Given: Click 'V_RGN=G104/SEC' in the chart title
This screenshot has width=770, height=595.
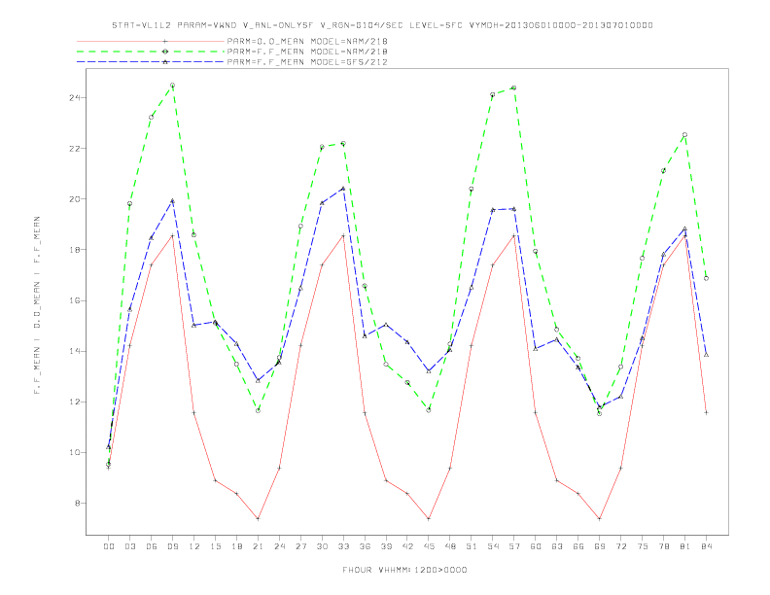Looking at the screenshot, I should pyautogui.click(x=362, y=25).
